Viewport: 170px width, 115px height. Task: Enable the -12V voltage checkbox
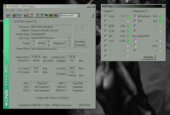pyautogui.click(x=106, y=51)
